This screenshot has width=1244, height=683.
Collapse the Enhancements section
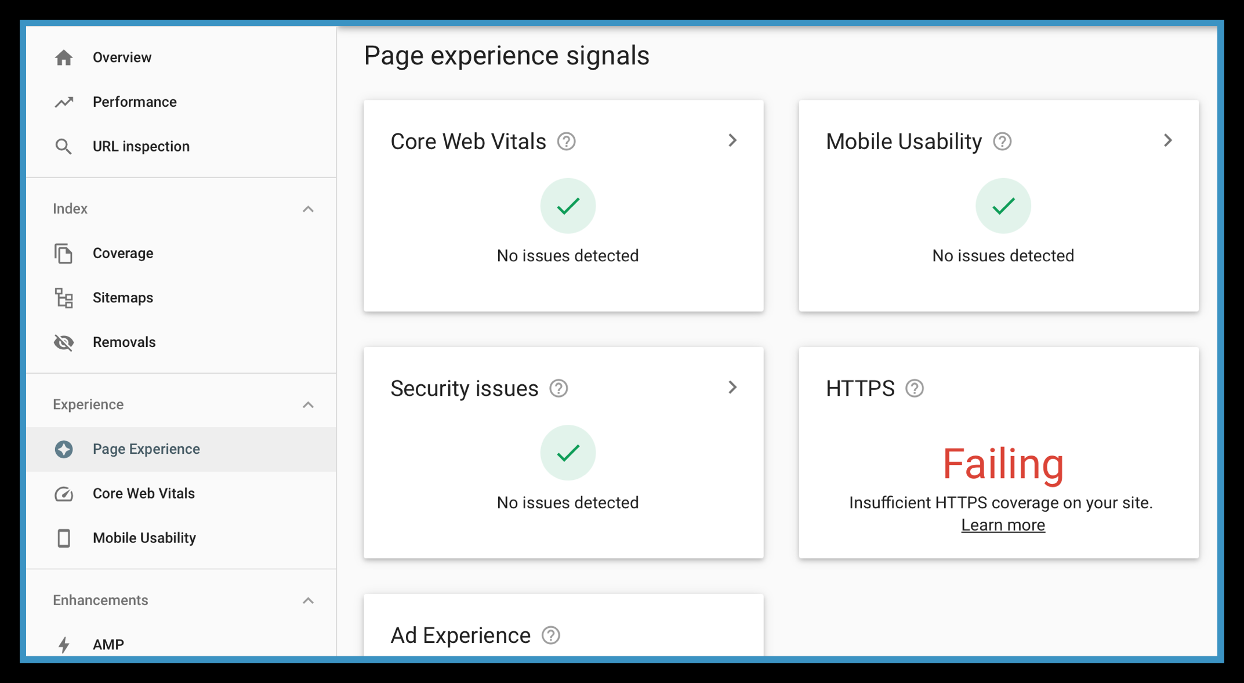tap(308, 601)
